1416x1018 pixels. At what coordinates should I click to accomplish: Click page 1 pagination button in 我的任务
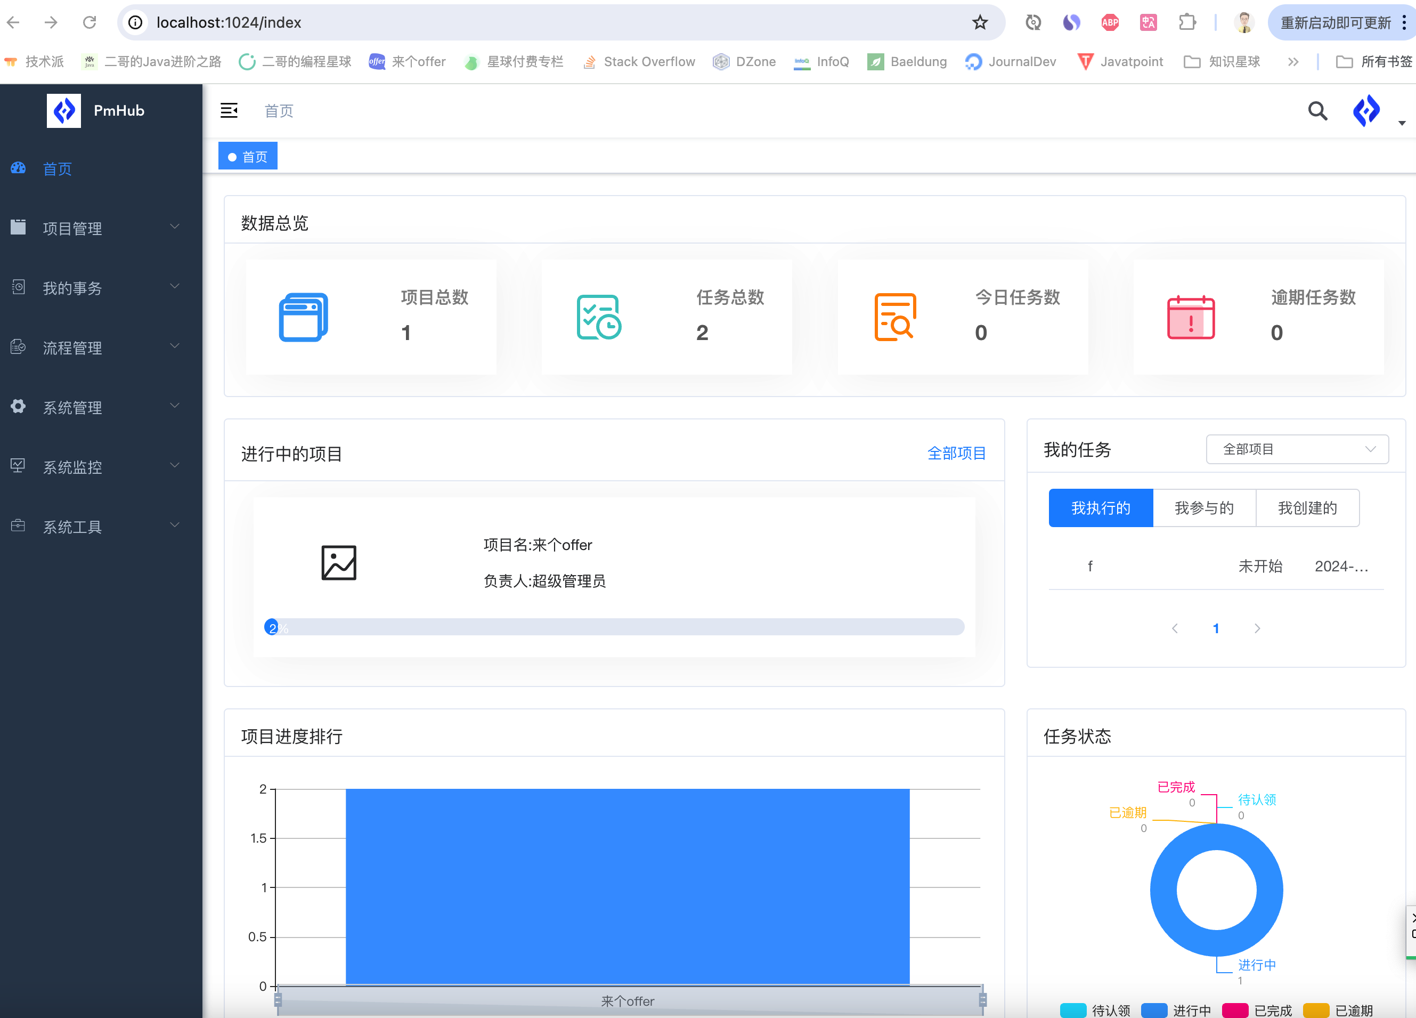click(x=1216, y=628)
